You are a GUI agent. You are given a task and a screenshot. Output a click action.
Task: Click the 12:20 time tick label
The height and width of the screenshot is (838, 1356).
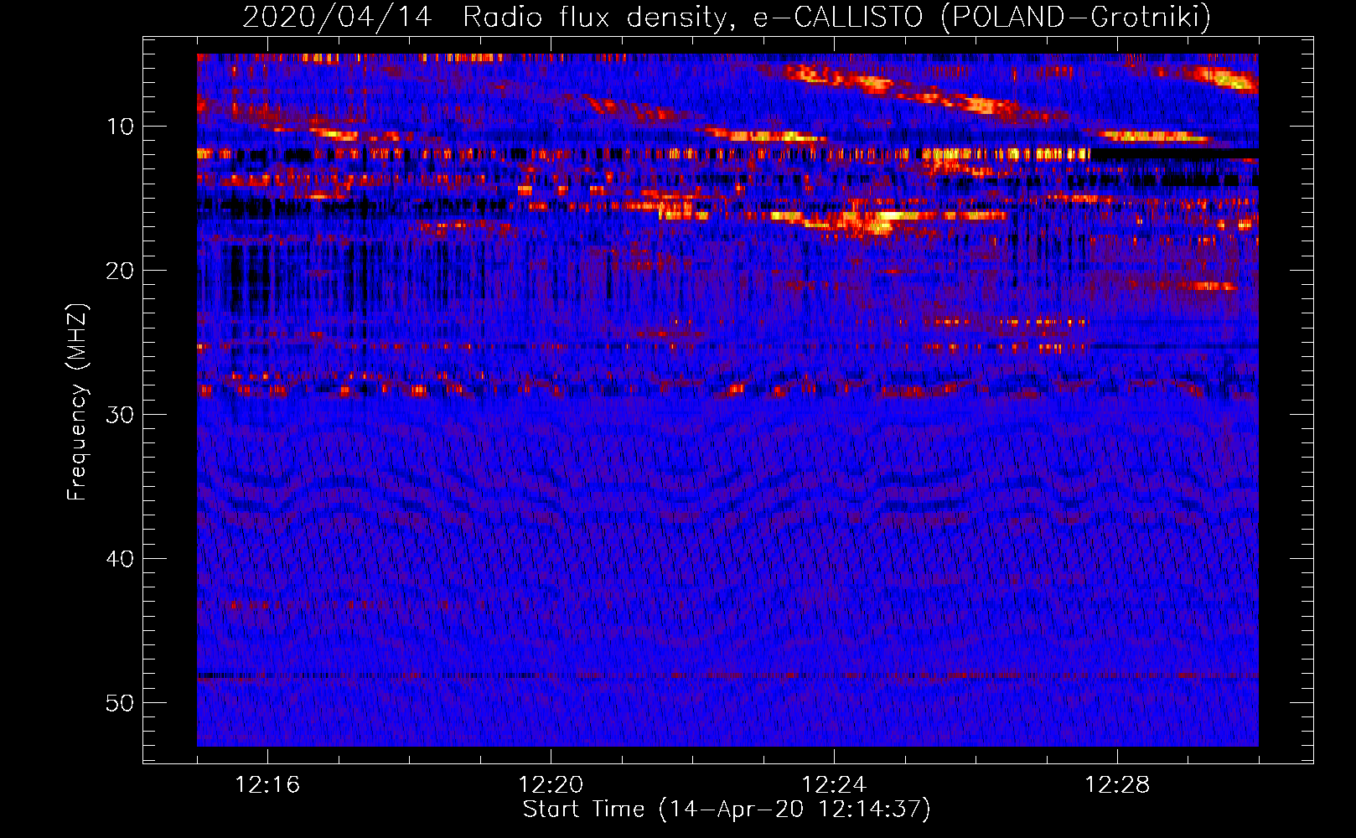551,784
